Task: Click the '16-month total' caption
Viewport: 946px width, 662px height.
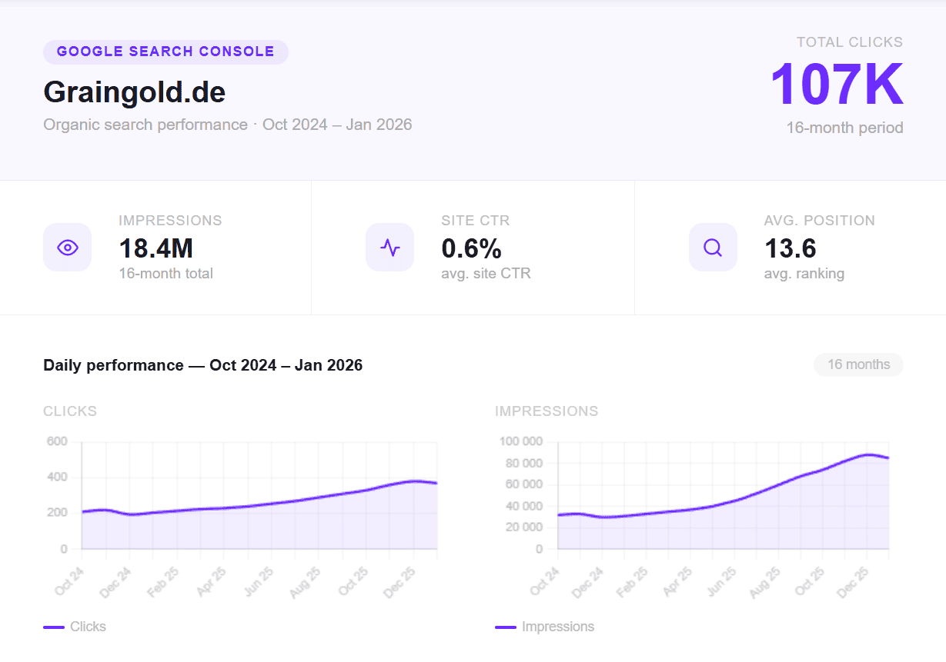Action: (x=165, y=273)
